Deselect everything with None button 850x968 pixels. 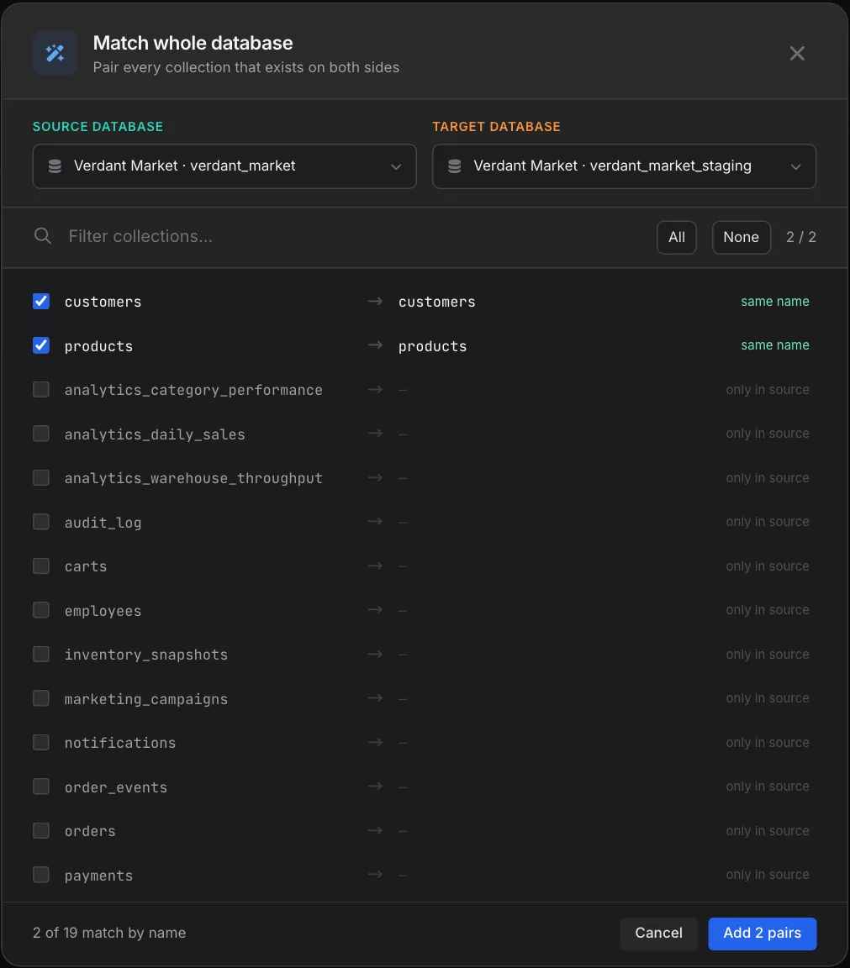(742, 237)
